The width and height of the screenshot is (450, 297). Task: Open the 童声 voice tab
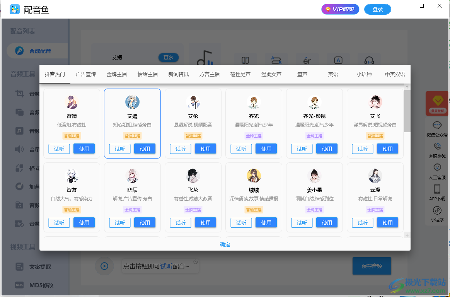click(x=302, y=74)
